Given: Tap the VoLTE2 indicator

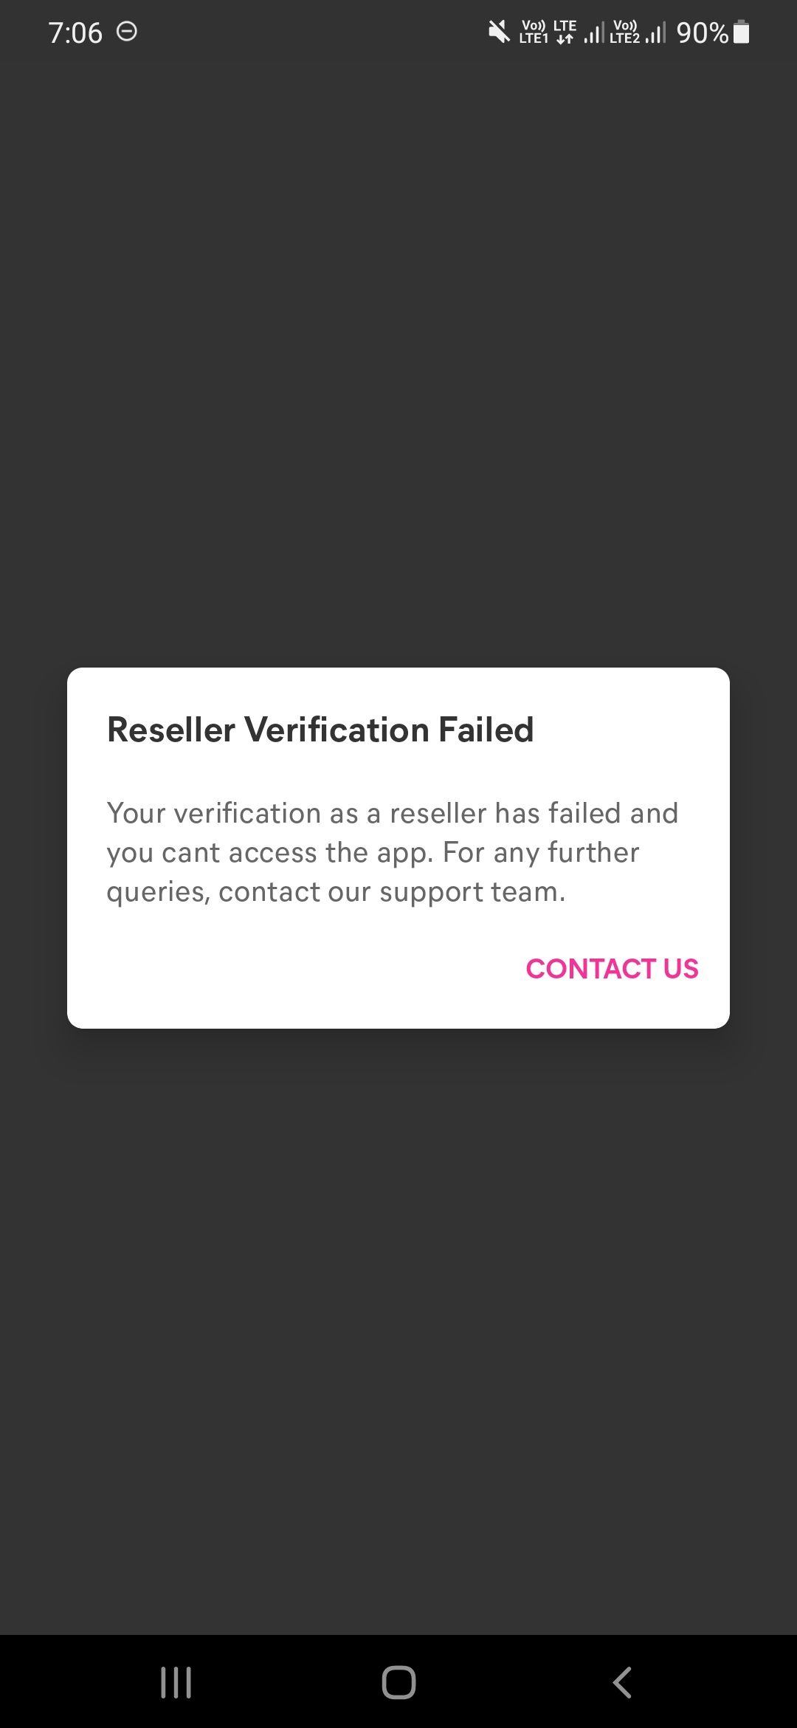Looking at the screenshot, I should 624,32.
